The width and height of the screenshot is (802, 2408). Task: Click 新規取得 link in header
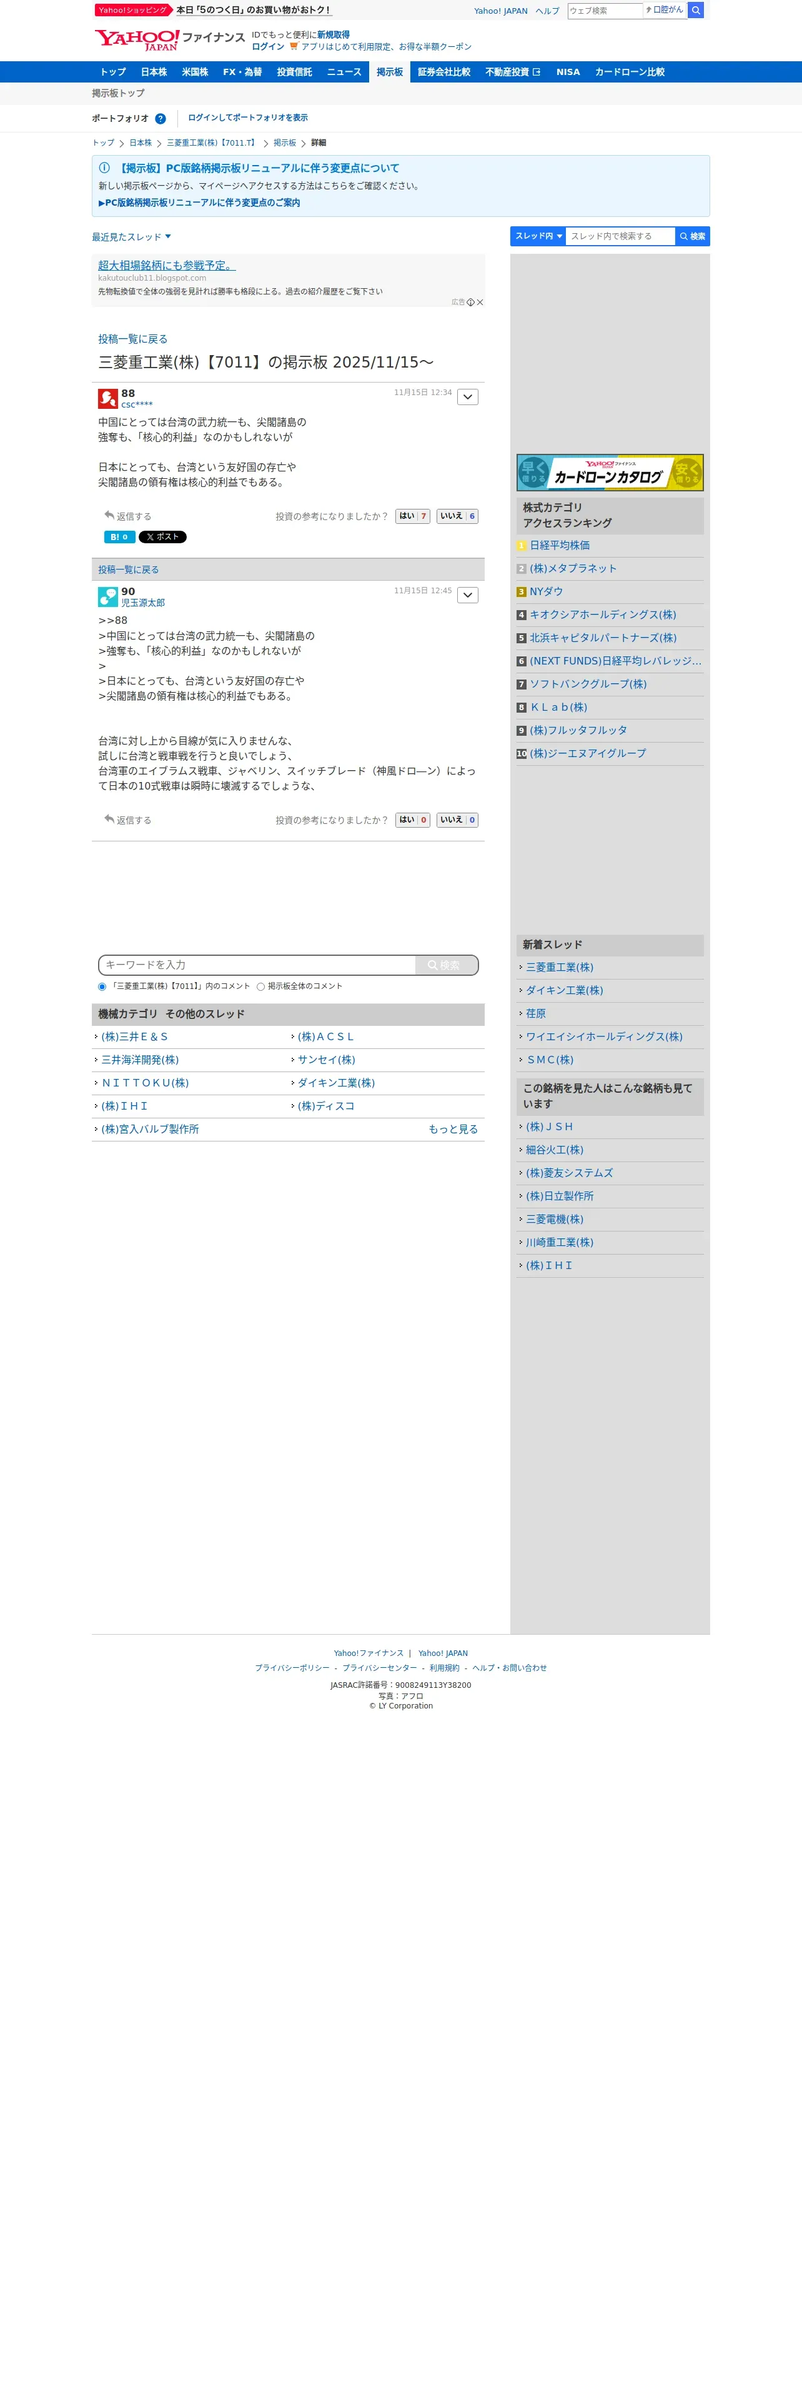pyautogui.click(x=334, y=34)
